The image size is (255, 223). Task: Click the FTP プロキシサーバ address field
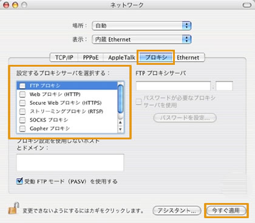coord(173,86)
